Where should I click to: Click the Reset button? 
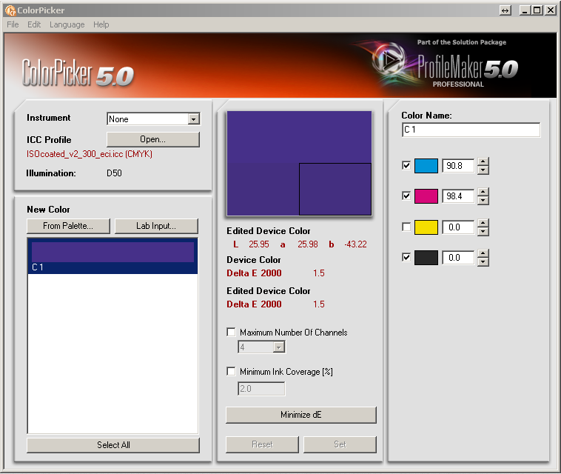click(262, 444)
